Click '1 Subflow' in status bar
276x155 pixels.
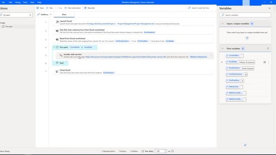[x=134, y=151]
